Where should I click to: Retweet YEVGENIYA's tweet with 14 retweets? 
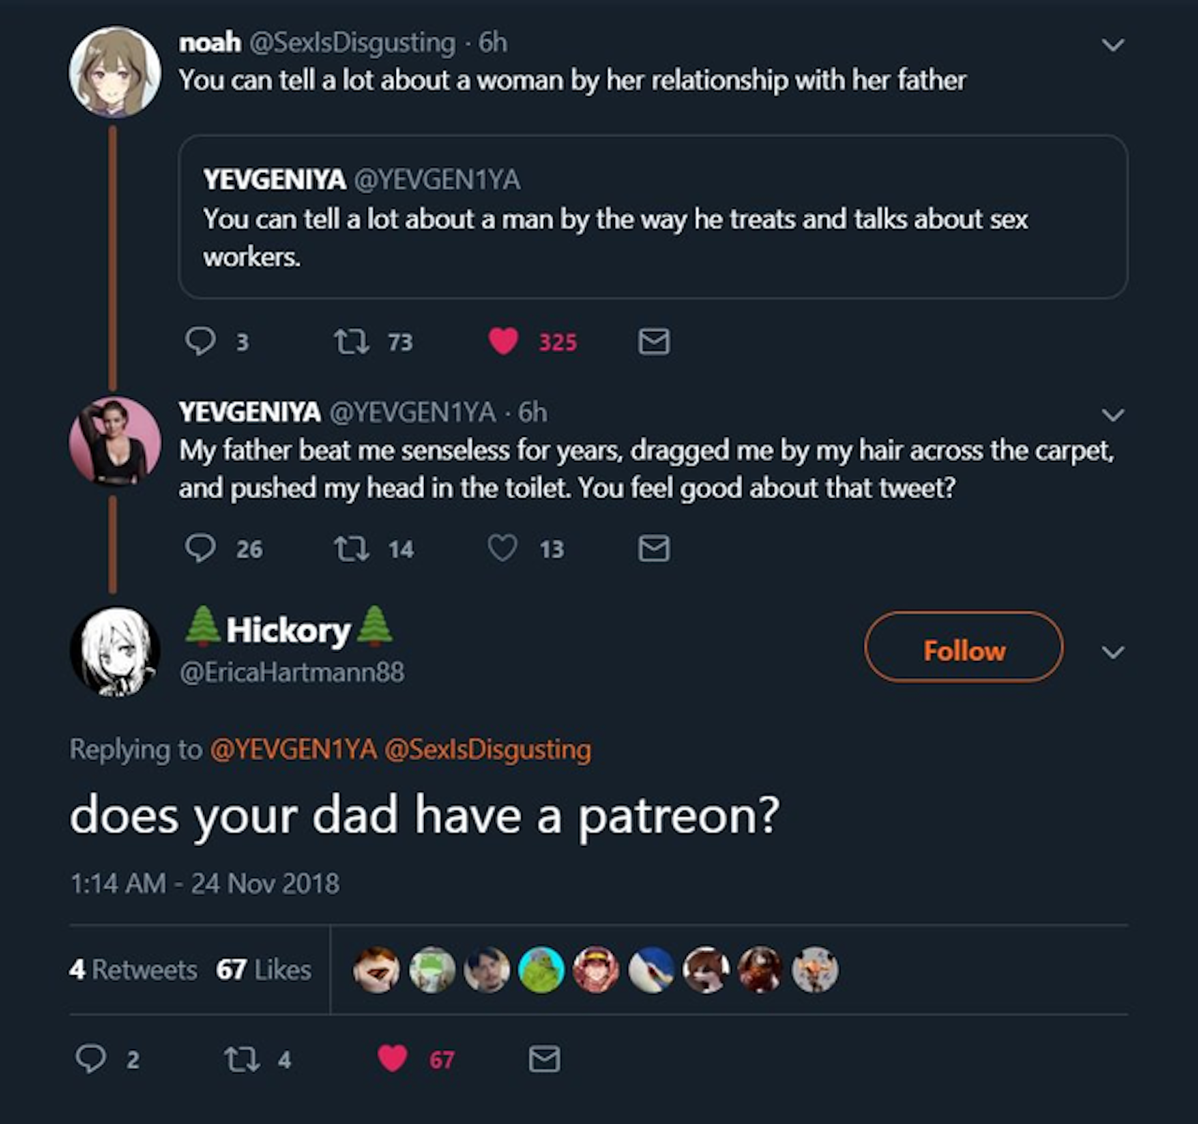pyautogui.click(x=351, y=549)
